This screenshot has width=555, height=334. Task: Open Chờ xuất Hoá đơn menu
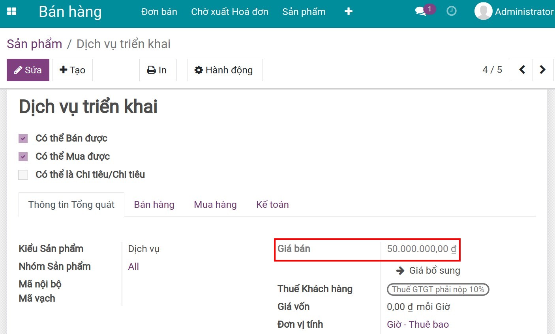(x=230, y=12)
